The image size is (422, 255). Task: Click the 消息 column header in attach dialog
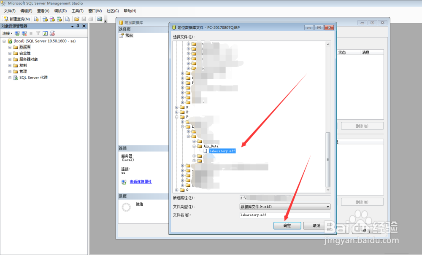coord(365,52)
